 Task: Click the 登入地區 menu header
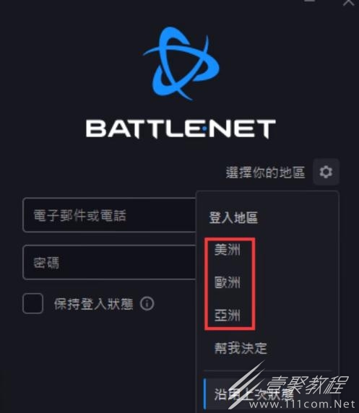pyautogui.click(x=233, y=218)
